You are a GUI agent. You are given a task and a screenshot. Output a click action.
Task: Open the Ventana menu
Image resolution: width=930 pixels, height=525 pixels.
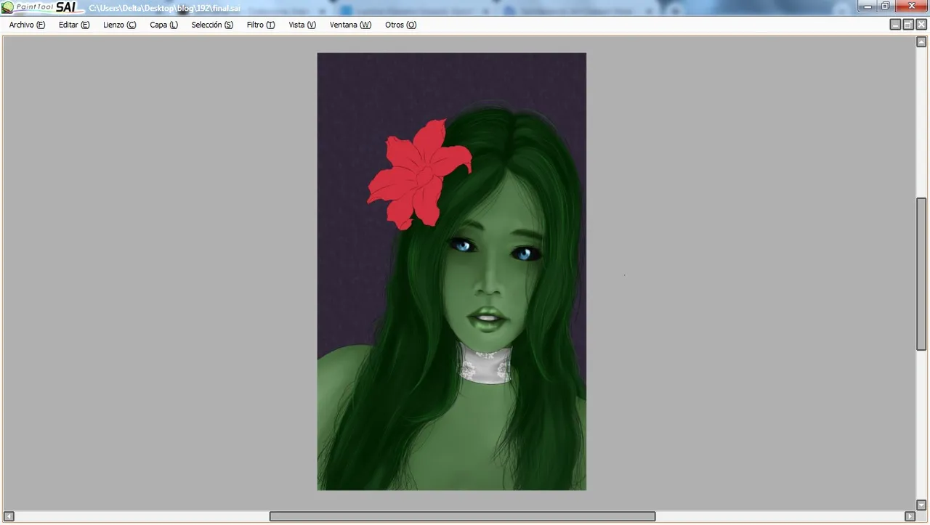point(350,25)
